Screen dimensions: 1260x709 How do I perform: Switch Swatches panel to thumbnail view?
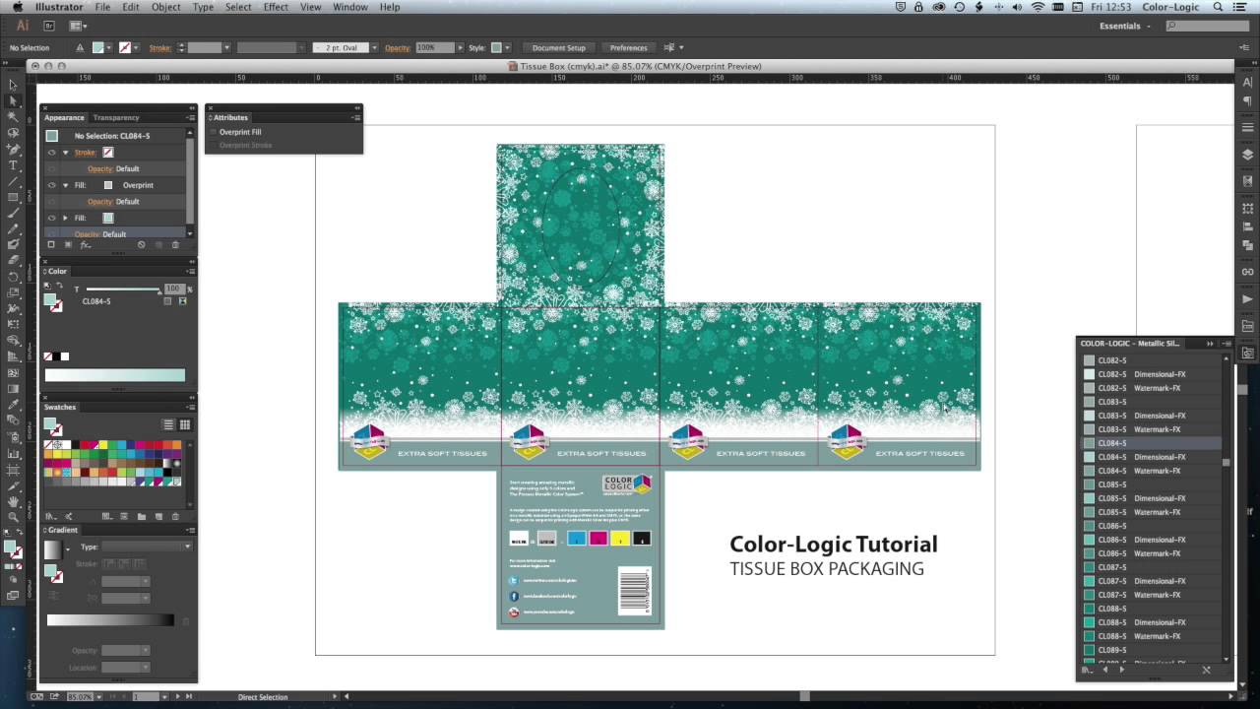184,424
